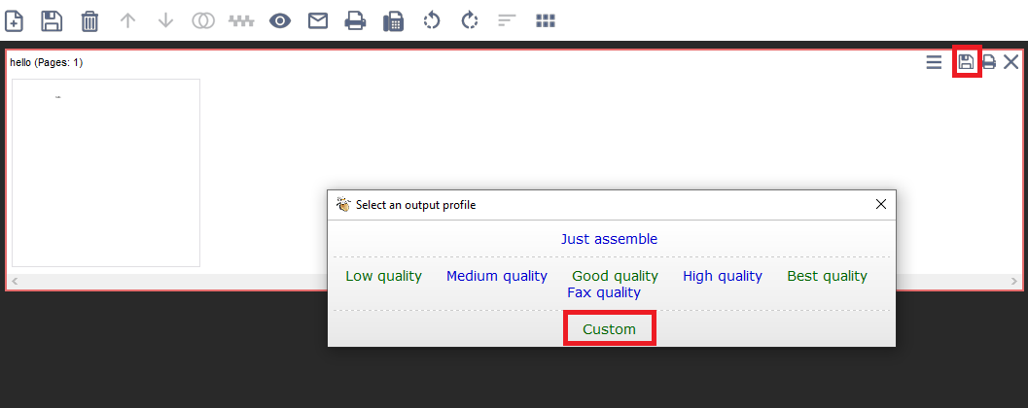Close the hello document panel

[x=1010, y=62]
